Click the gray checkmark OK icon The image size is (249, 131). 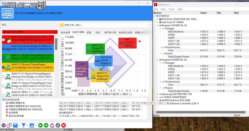coord(58,125)
